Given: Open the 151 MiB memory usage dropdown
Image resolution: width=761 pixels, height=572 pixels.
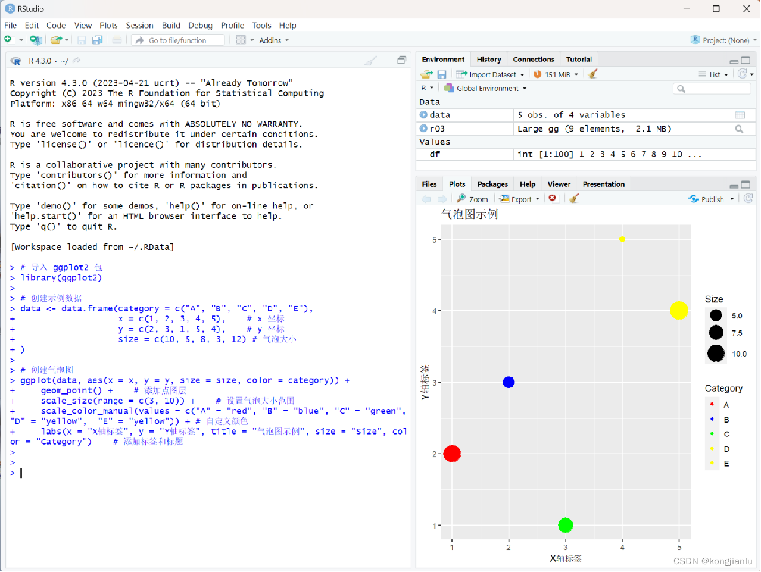Looking at the screenshot, I should coord(556,74).
